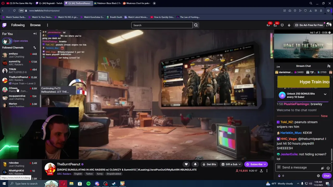333x187 pixels.
Task: Follow with the heart button
Action: [186, 164]
